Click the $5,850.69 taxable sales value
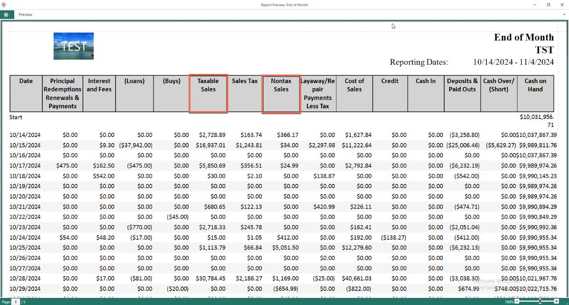Screen dimensions: 569x305 pos(212,165)
